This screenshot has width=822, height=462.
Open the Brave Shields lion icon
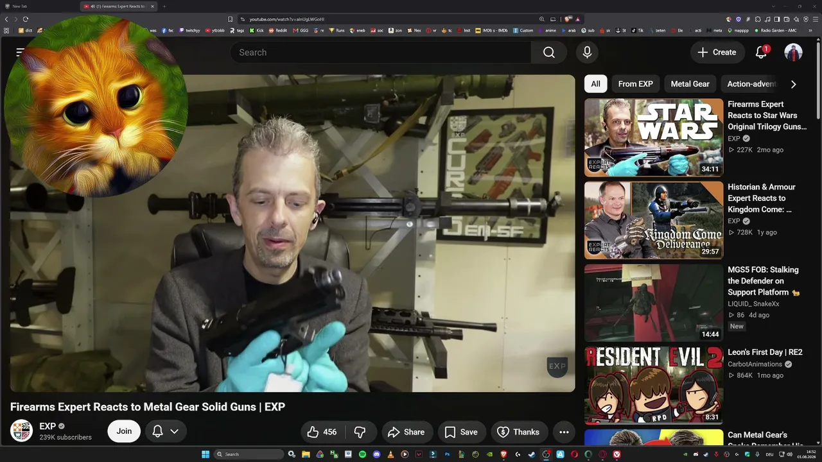tap(568, 19)
